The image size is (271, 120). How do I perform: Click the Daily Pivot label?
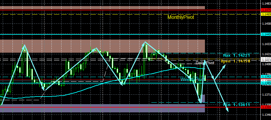205,63
